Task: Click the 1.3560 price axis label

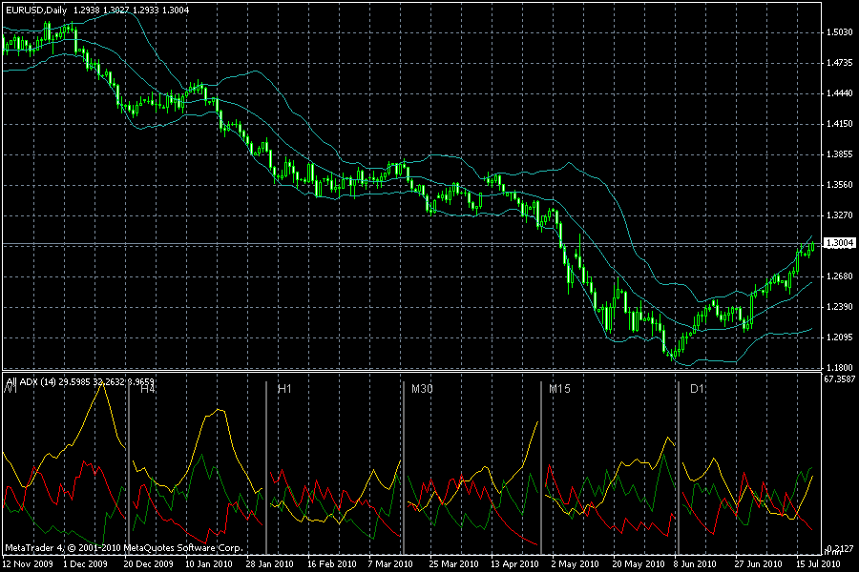Action: coord(839,185)
